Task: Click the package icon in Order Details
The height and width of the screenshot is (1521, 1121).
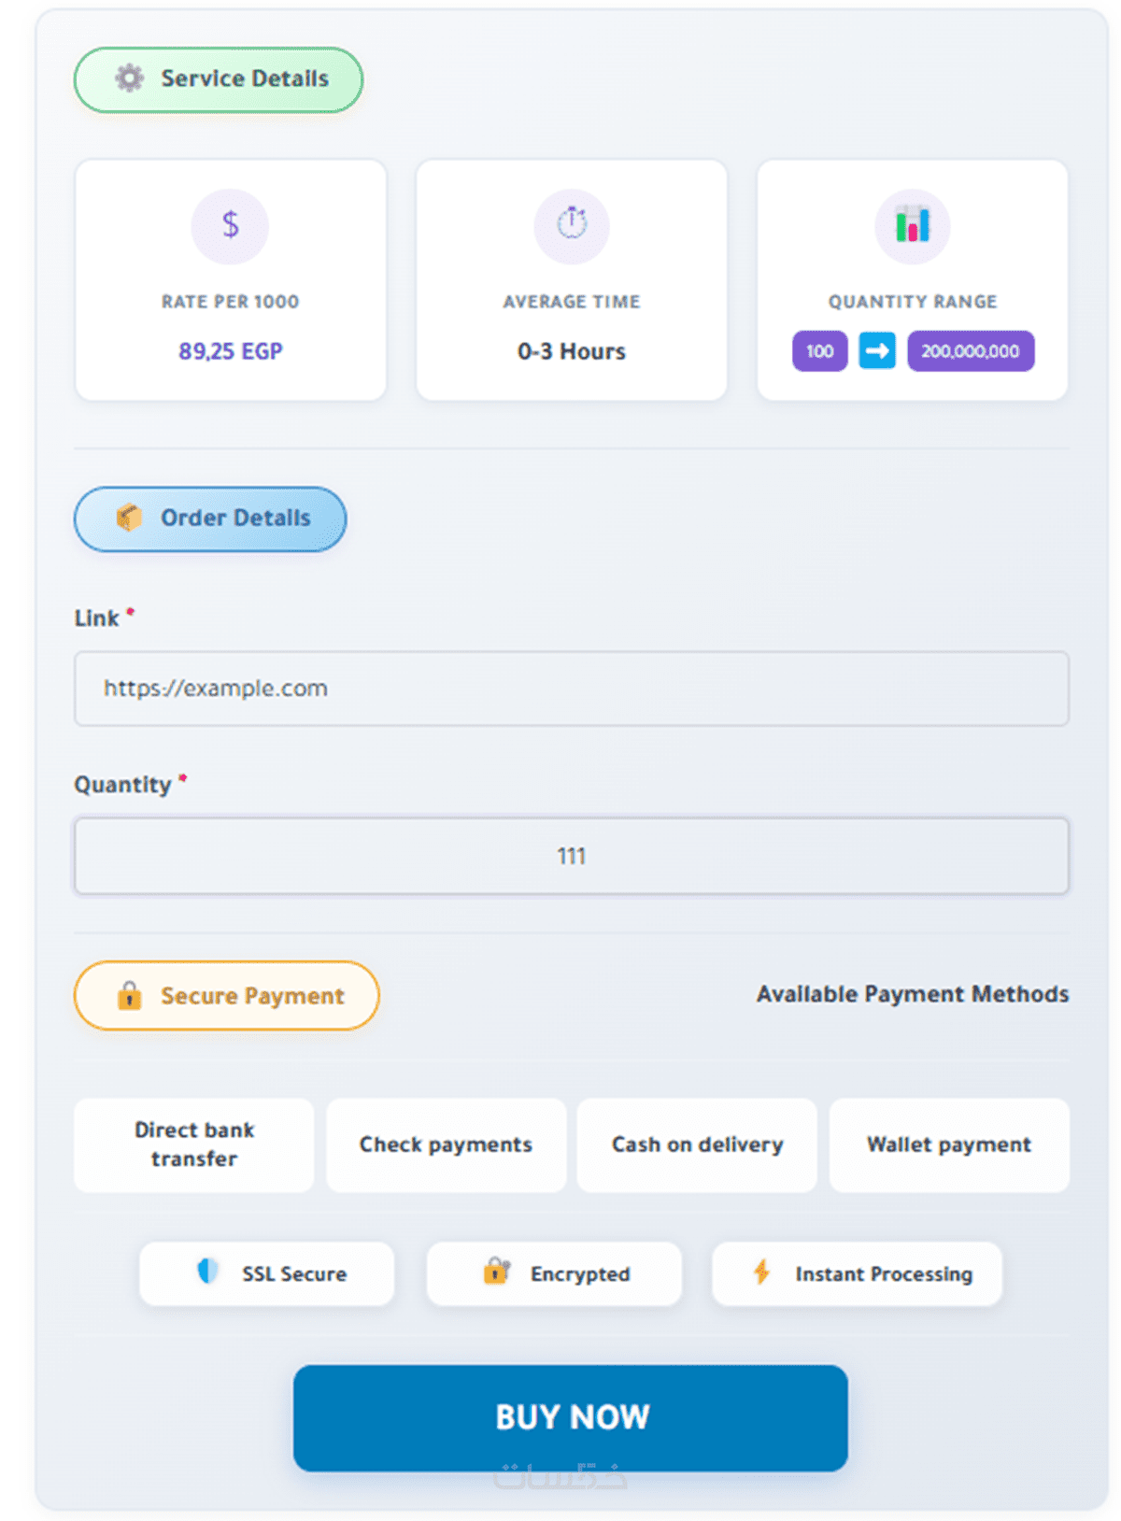Action: coord(129,518)
